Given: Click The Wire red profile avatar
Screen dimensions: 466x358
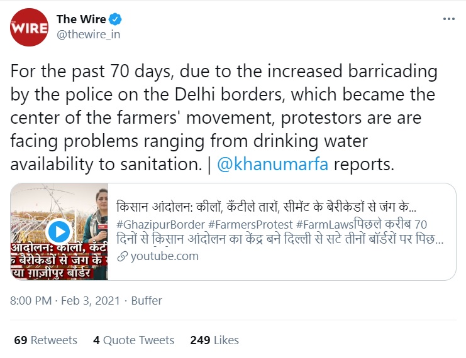Looking at the screenshot, I should [29, 27].
